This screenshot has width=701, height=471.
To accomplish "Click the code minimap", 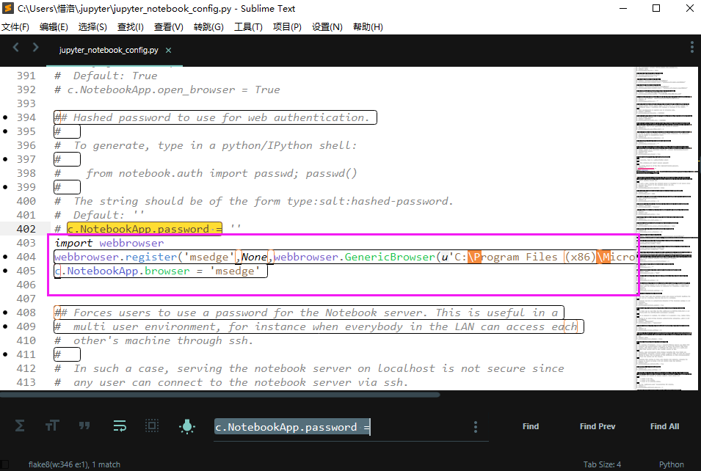I will 667,228.
